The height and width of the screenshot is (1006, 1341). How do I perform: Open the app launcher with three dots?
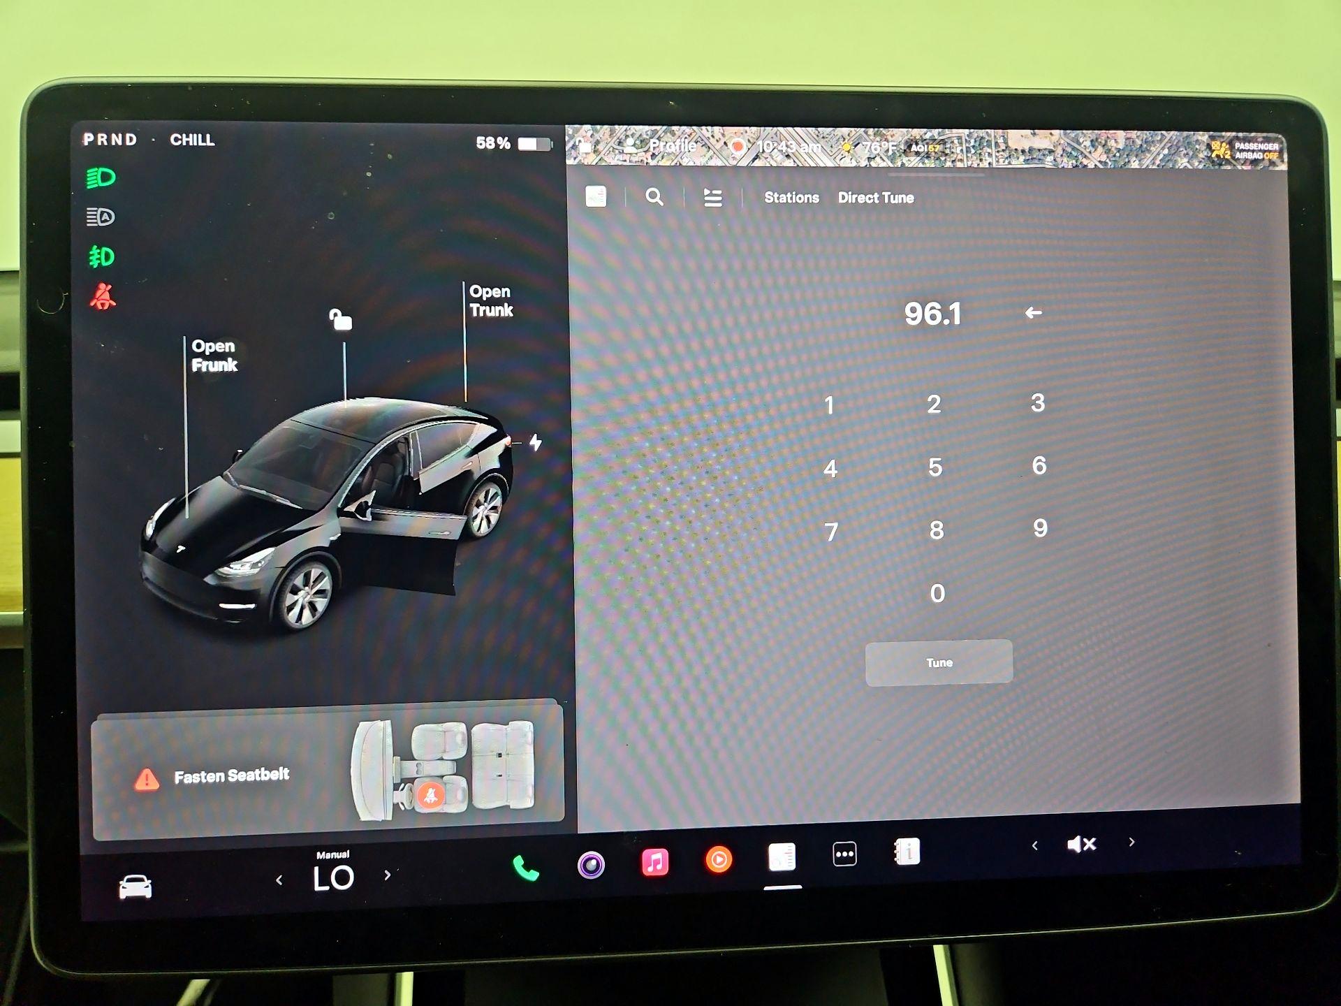pyautogui.click(x=843, y=855)
